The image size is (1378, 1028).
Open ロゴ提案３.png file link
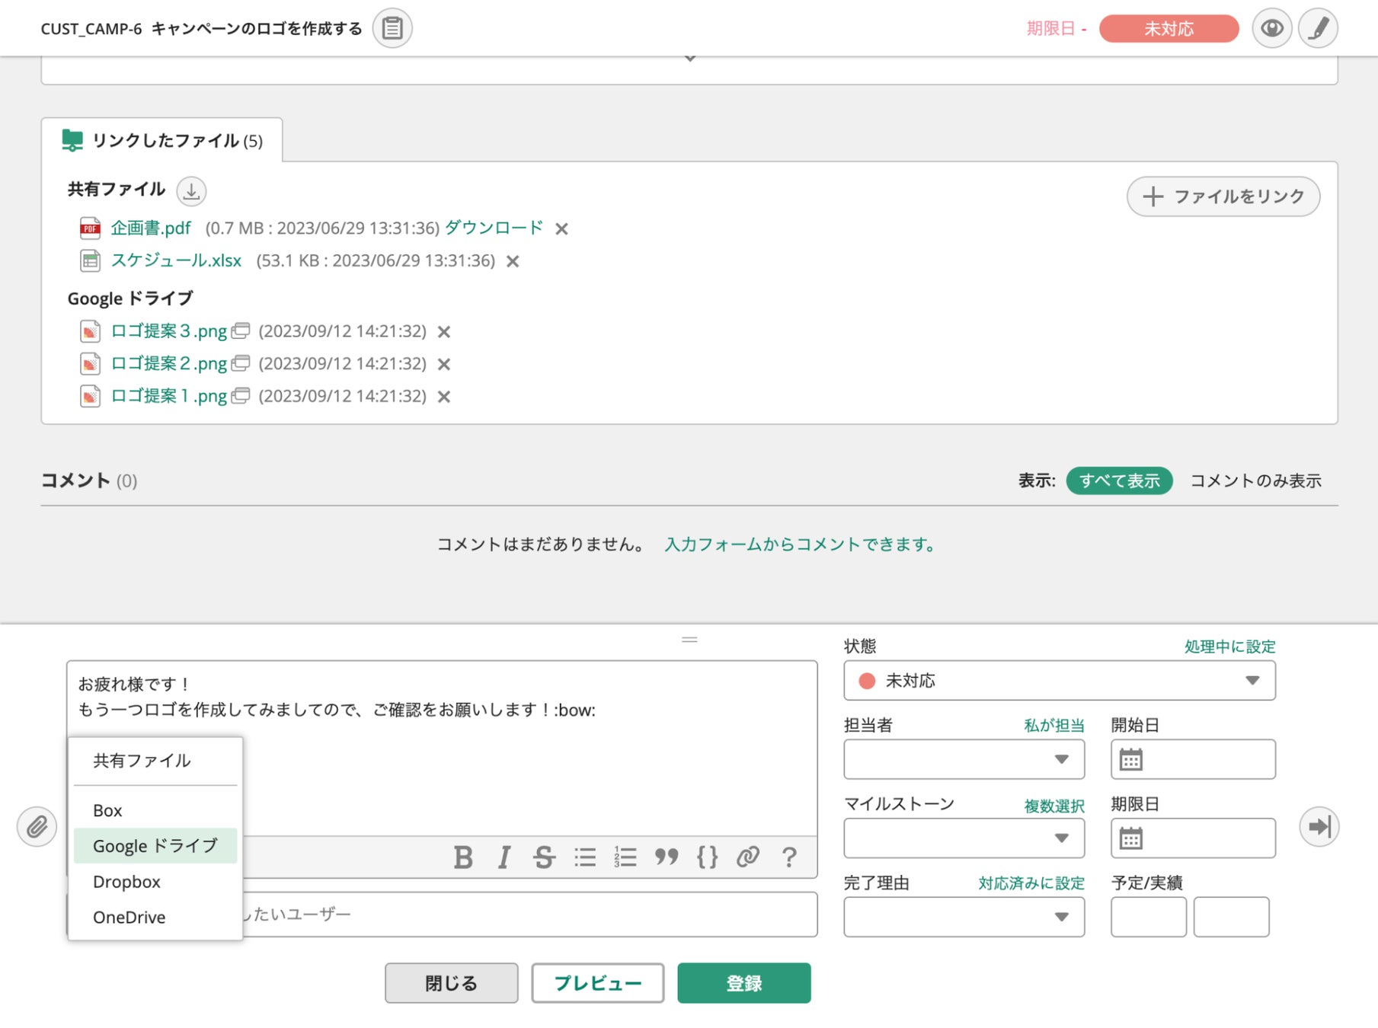169,331
